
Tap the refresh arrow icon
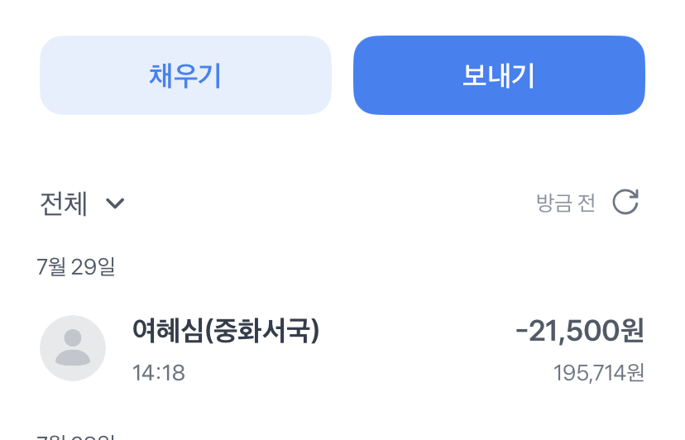point(625,202)
